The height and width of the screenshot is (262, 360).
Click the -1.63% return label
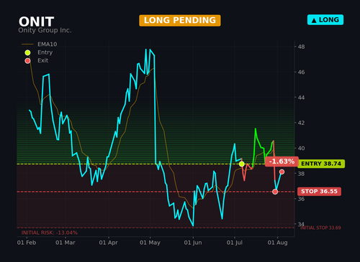click(282, 162)
